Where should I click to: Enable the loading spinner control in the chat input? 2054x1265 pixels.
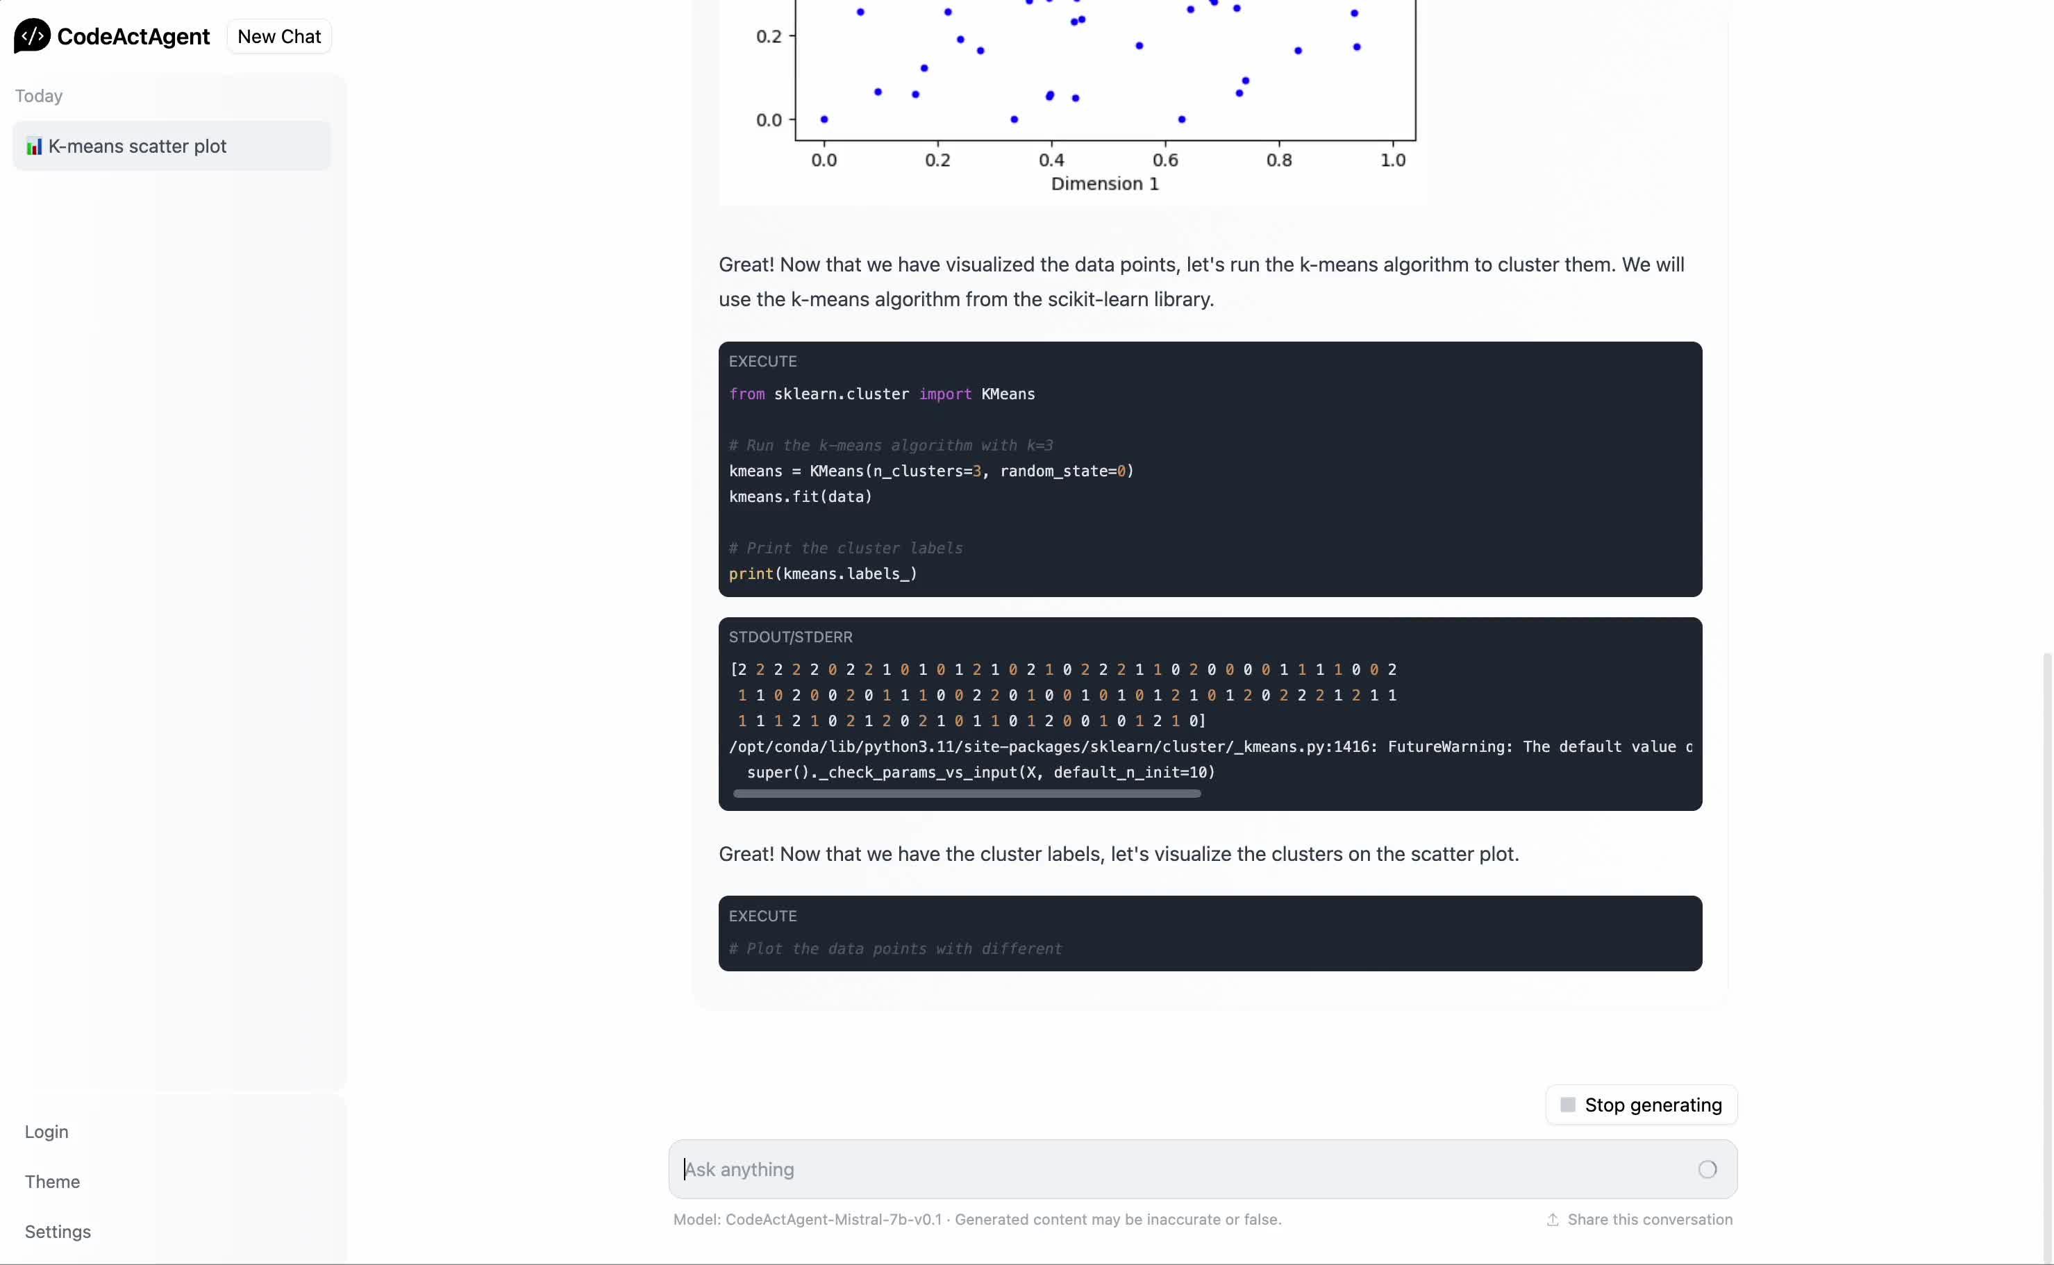tap(1707, 1168)
